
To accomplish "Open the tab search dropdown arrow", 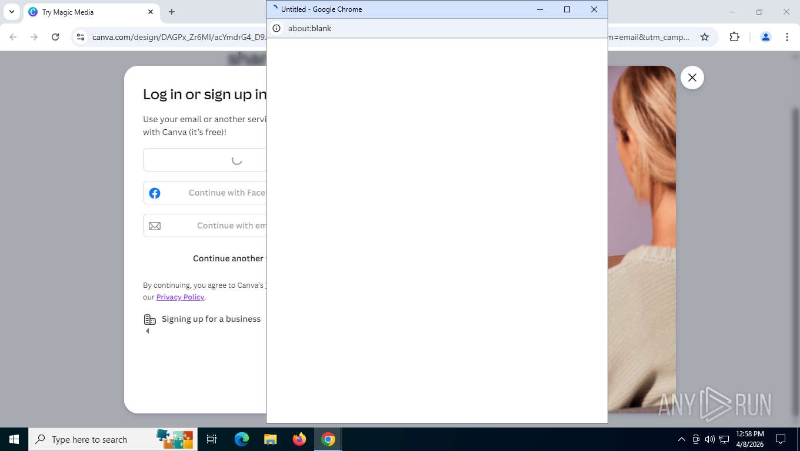I will (12, 12).
